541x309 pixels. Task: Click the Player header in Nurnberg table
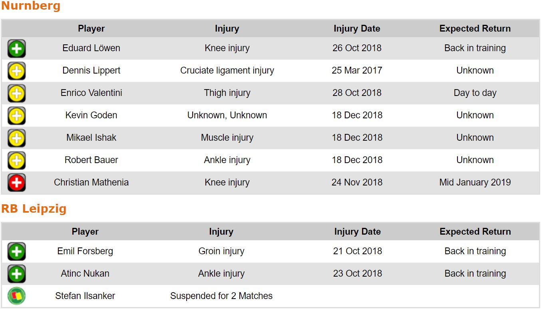click(91, 29)
